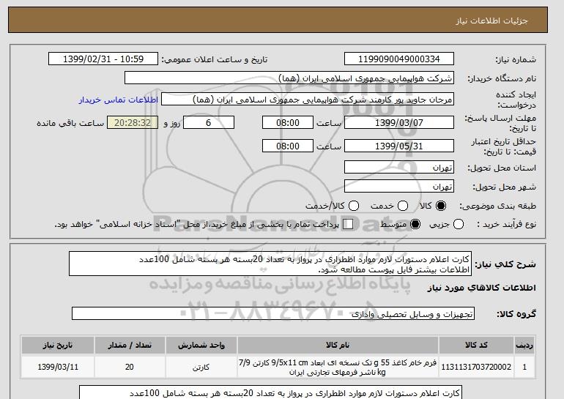
Task: Click the product name cell فرم خام کاغذ
Action: (338, 367)
